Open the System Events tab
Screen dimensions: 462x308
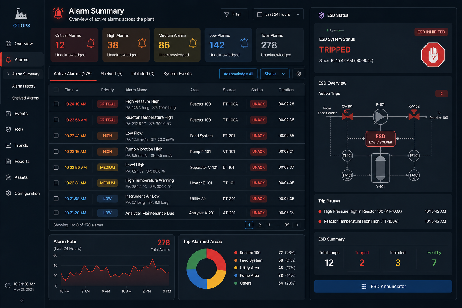point(177,74)
